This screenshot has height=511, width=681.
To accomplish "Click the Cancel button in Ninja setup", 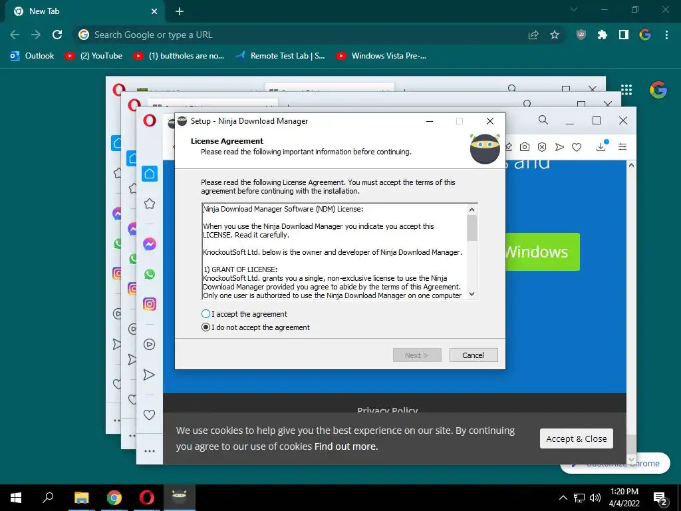I will click(x=474, y=355).
